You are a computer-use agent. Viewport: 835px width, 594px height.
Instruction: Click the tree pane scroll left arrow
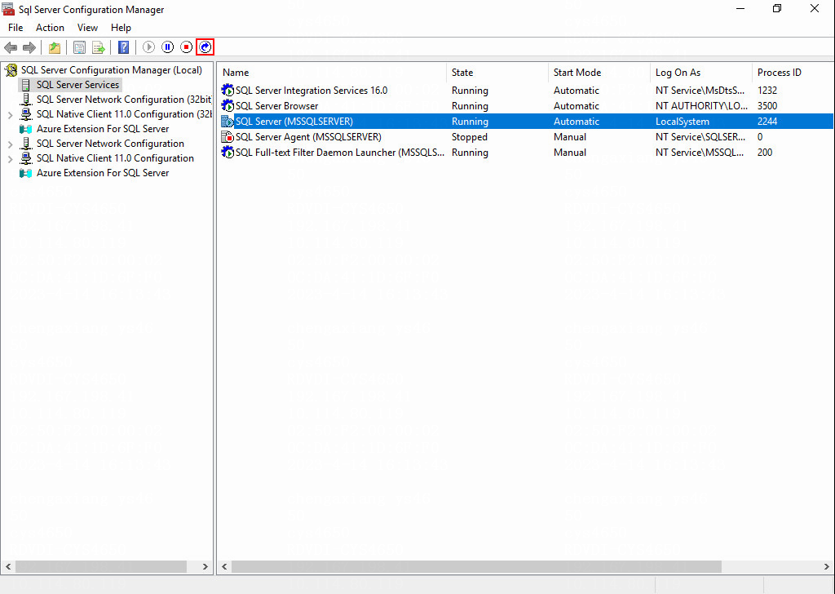click(8, 567)
